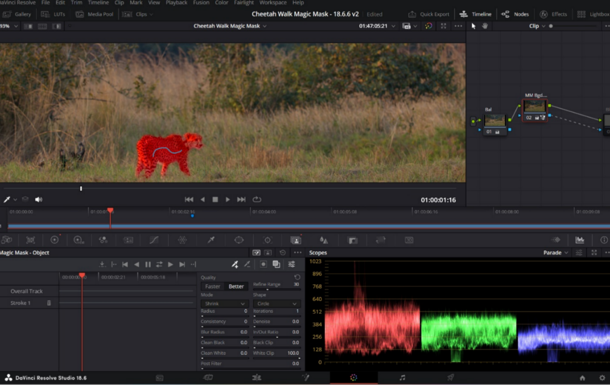Select the subtract-stroke Magic Mask tool
The width and height of the screenshot is (610, 385).
247,264
